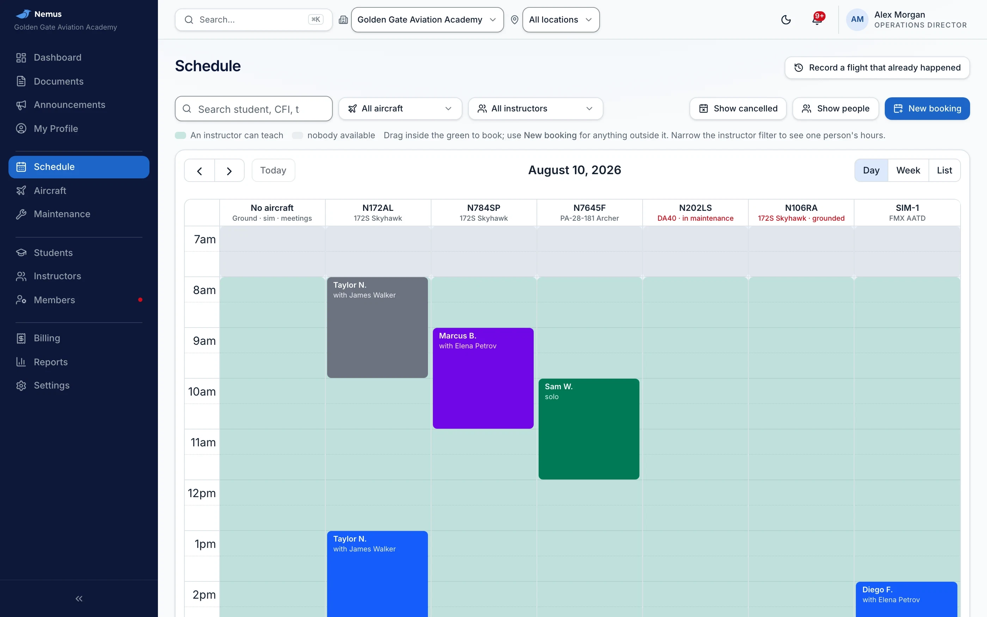Click the No aircraft column header
Viewport: 987px width, 617px height.
coord(272,213)
